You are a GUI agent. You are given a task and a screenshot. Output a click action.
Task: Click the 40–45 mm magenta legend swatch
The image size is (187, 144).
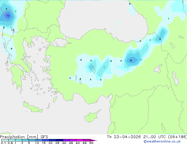tap(80, 140)
